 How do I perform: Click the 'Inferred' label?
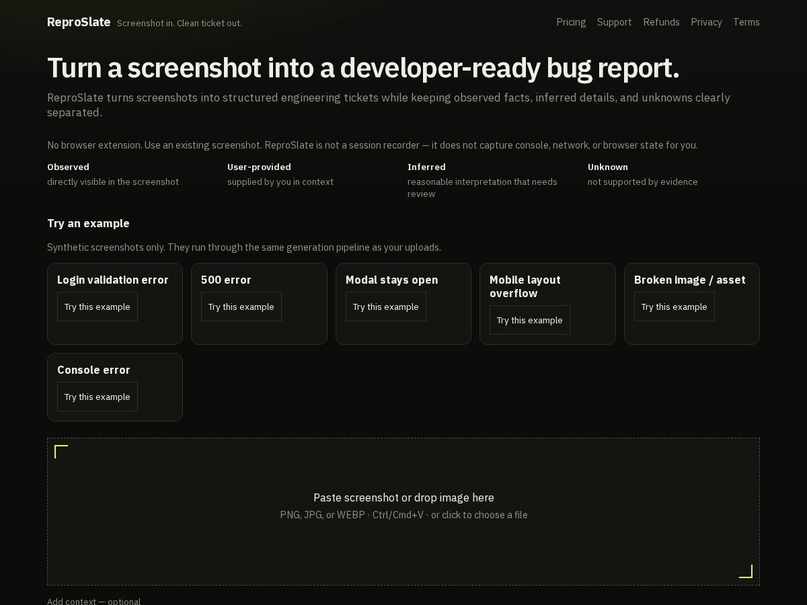pos(426,167)
